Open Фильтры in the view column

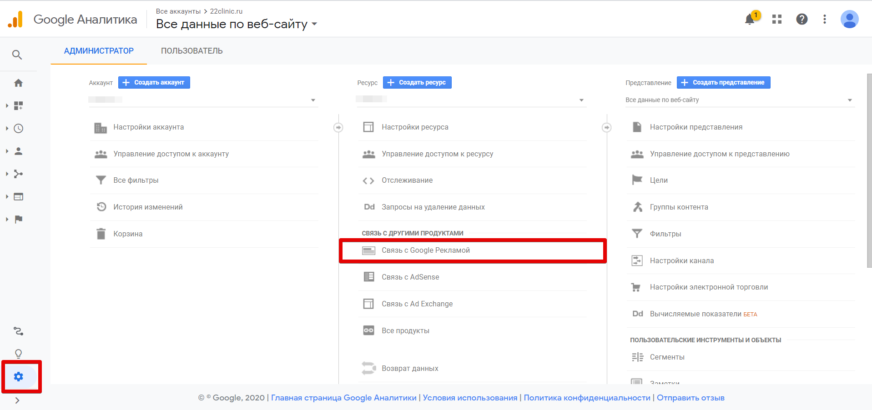(x=741, y=234)
